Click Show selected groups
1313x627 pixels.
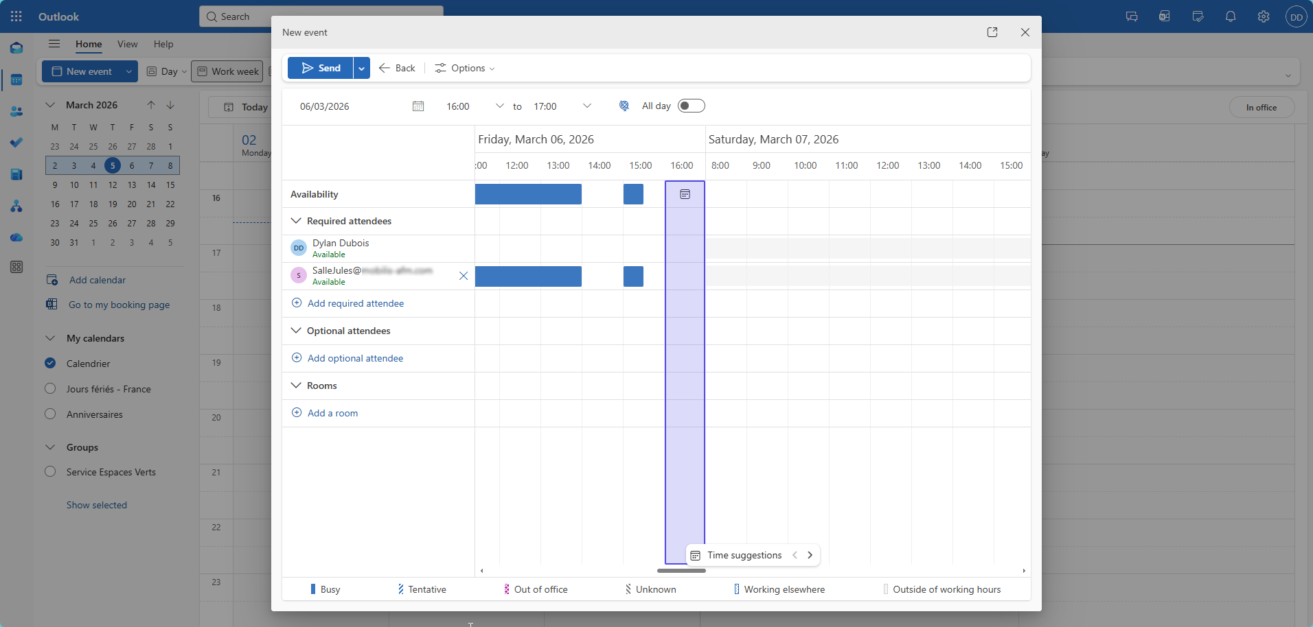[x=97, y=505]
